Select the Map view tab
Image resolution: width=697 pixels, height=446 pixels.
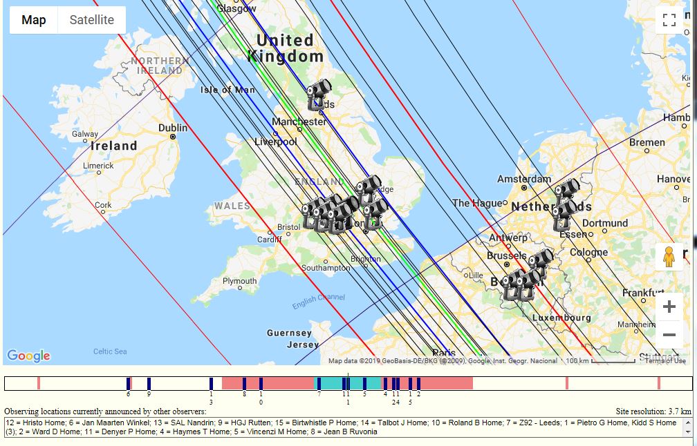[x=33, y=20]
